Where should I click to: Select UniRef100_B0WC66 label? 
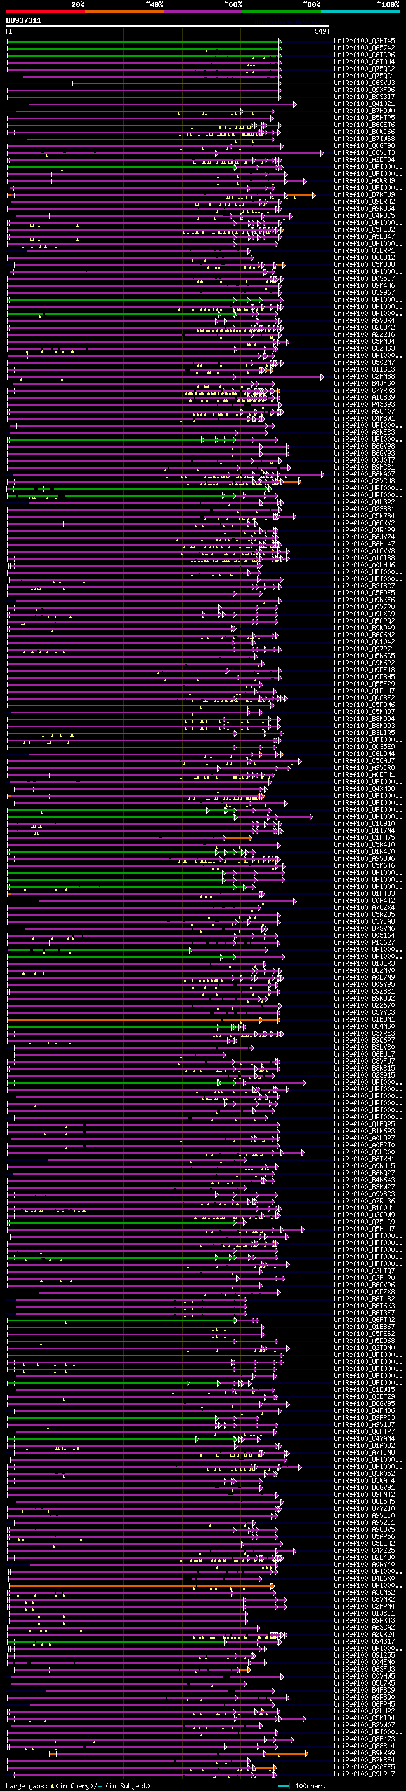tap(363, 132)
